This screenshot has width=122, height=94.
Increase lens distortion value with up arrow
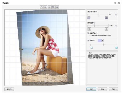[x=116, y=14]
